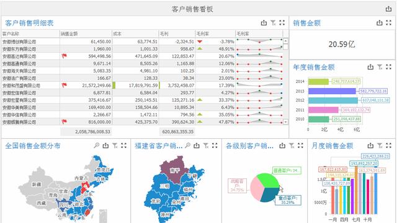The image size is (397, 223).
Task: Maximize the 月度销售金额 chart
Action: (389, 146)
